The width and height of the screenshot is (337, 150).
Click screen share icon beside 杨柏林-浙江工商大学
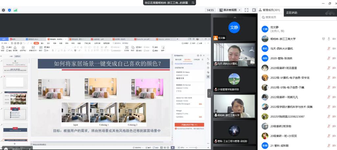[324, 39]
